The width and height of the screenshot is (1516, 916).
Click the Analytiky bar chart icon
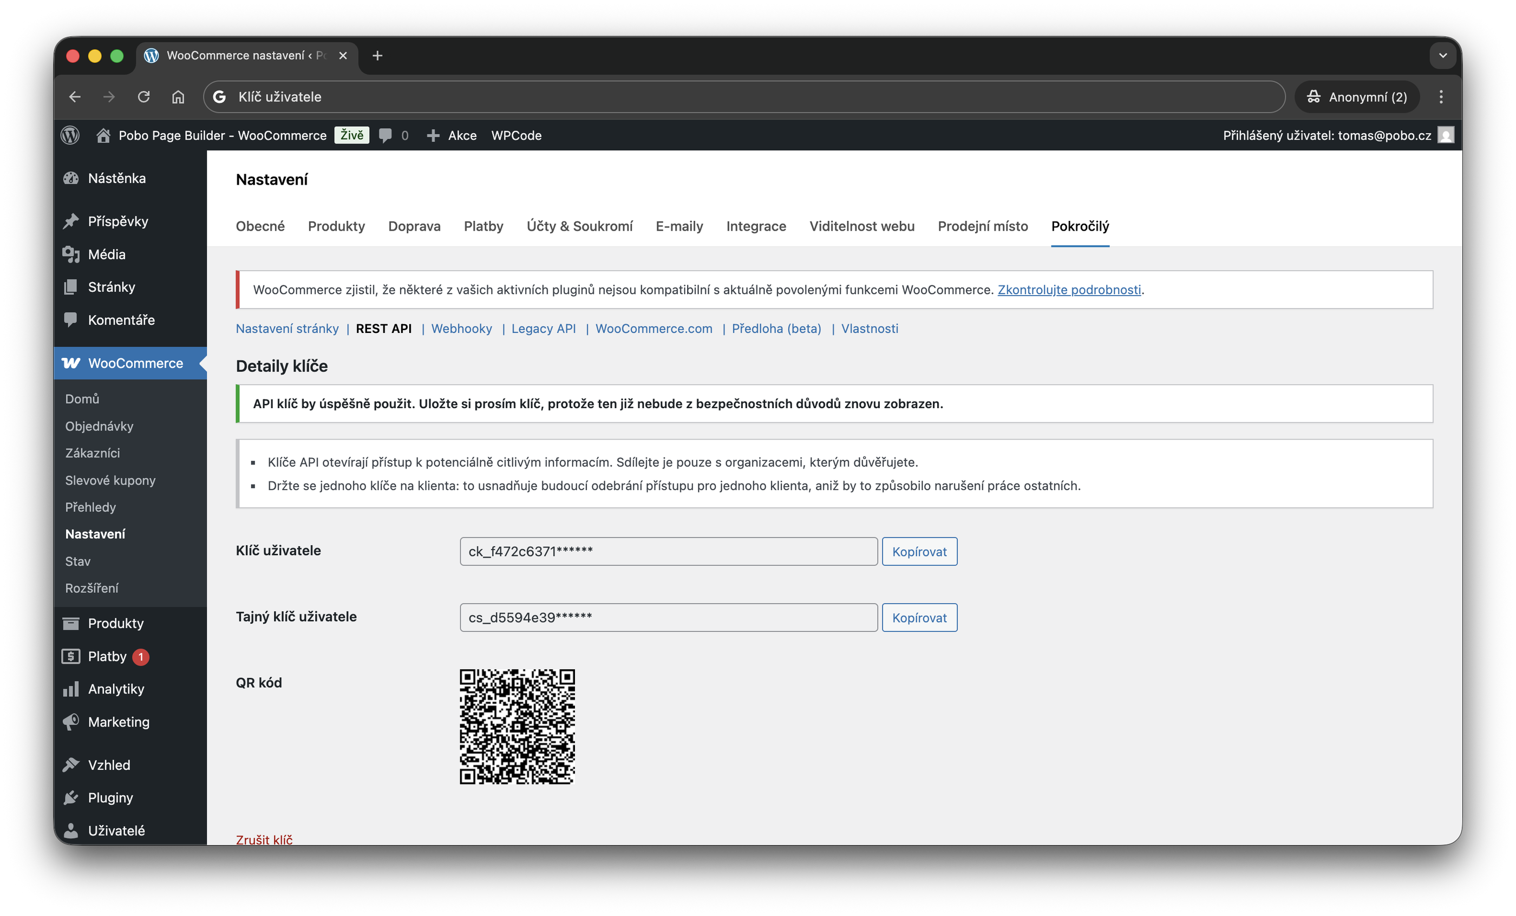(x=71, y=689)
